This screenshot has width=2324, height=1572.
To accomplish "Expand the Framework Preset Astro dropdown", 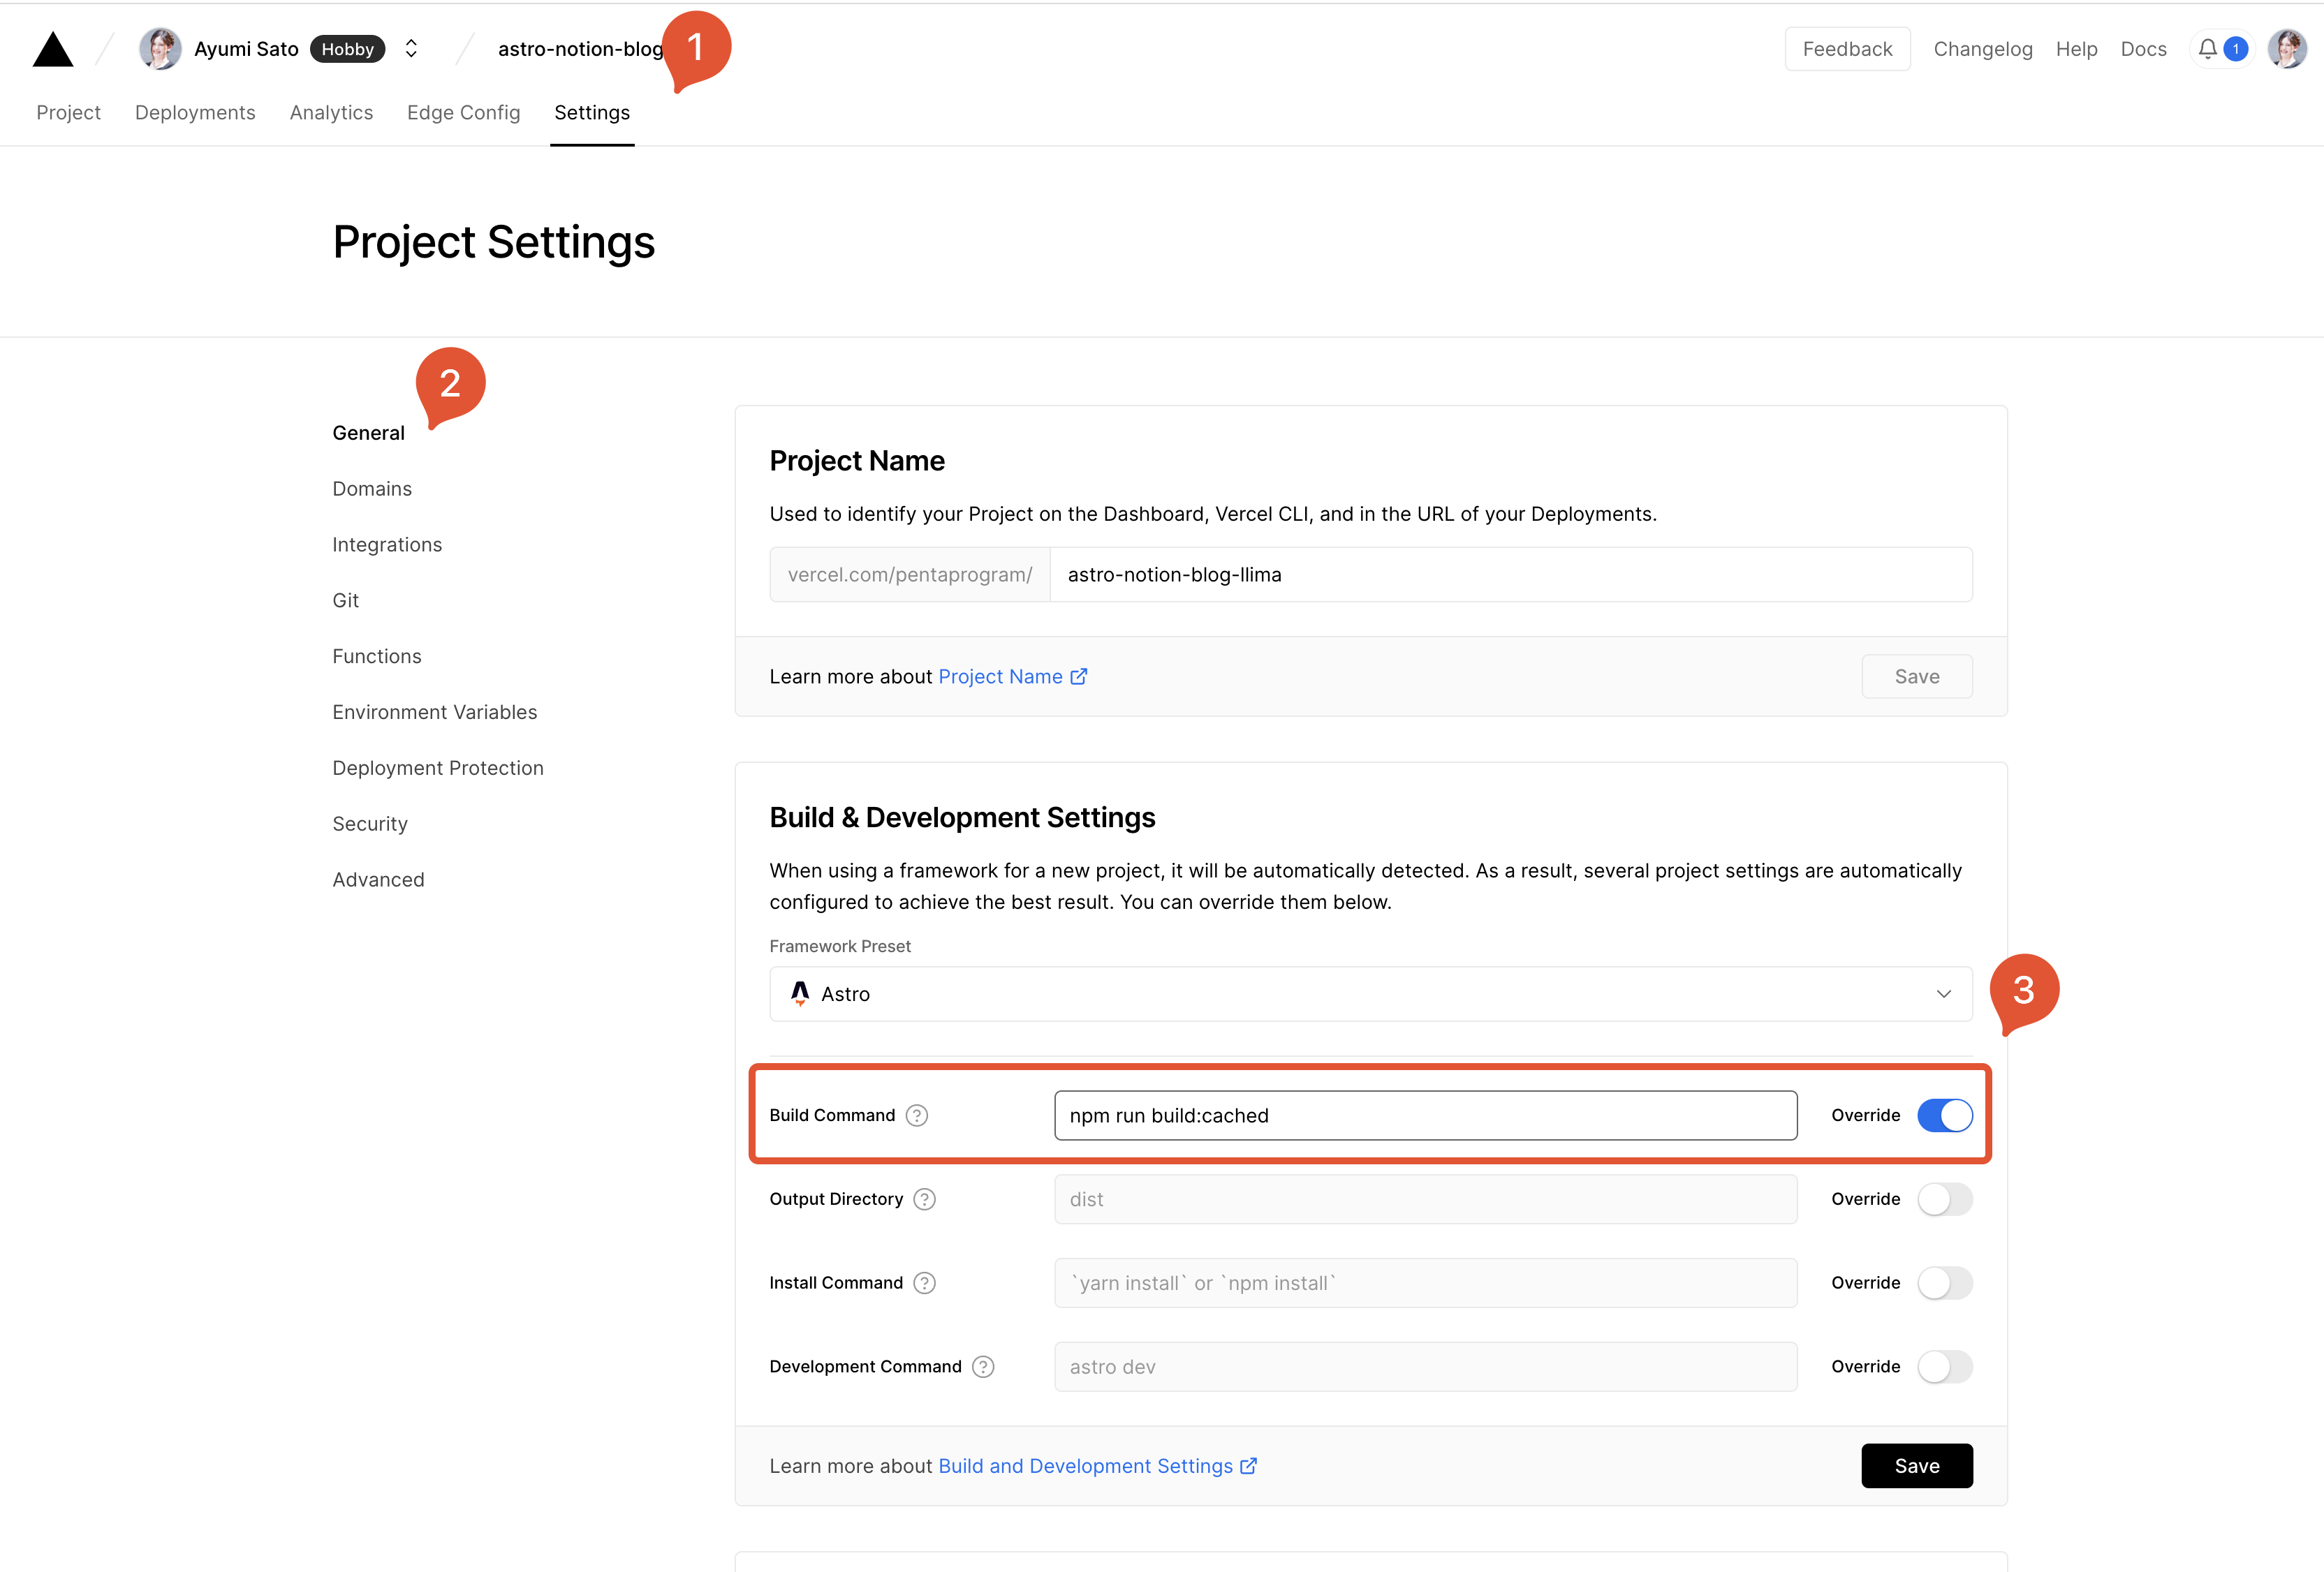I will click(x=1371, y=995).
